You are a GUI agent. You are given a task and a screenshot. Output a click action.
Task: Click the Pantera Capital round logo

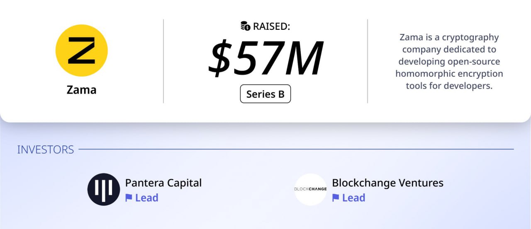click(104, 189)
